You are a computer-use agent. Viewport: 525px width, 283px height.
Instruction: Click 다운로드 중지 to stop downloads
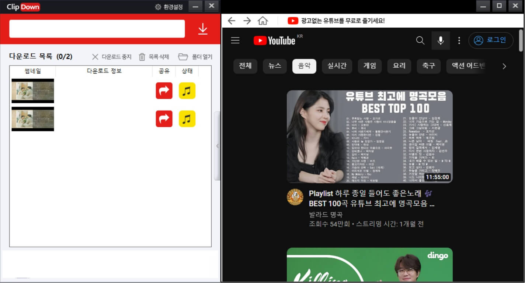point(111,57)
